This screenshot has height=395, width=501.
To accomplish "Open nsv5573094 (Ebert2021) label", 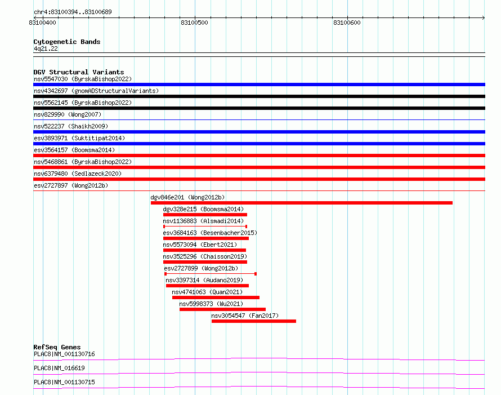I will point(200,245).
